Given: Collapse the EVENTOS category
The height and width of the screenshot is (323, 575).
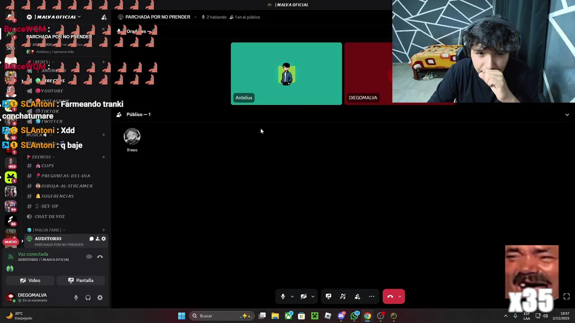Looking at the screenshot, I should (41, 157).
